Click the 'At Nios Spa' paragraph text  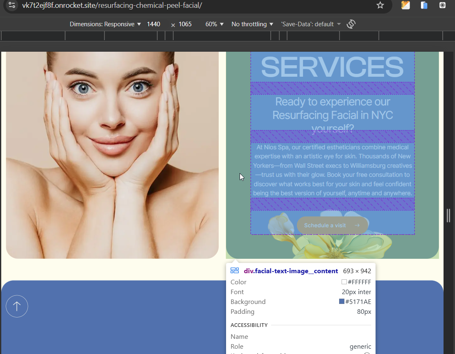click(x=333, y=170)
